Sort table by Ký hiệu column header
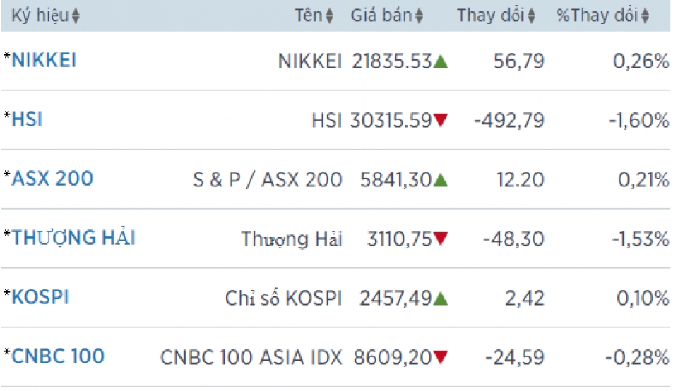 click(x=40, y=16)
